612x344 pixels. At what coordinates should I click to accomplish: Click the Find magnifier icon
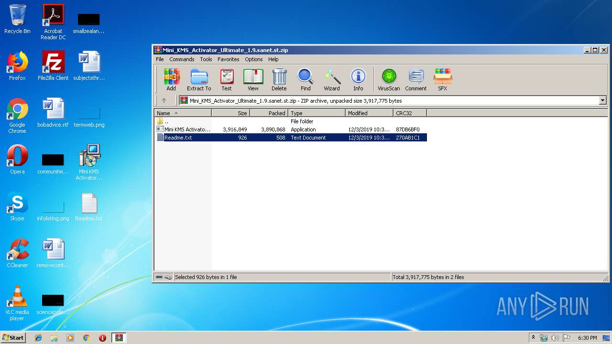306,79
